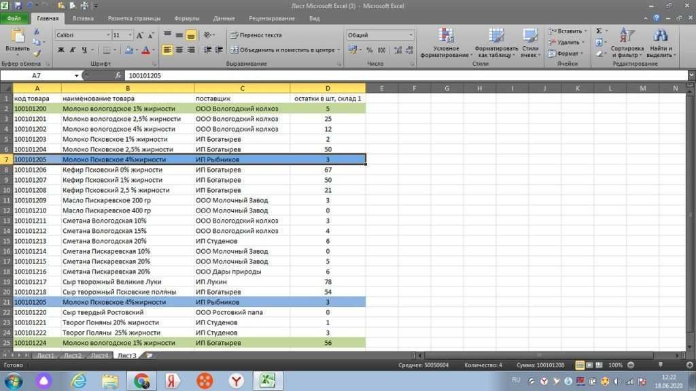Switch to the Рецензирование tab

(272, 18)
